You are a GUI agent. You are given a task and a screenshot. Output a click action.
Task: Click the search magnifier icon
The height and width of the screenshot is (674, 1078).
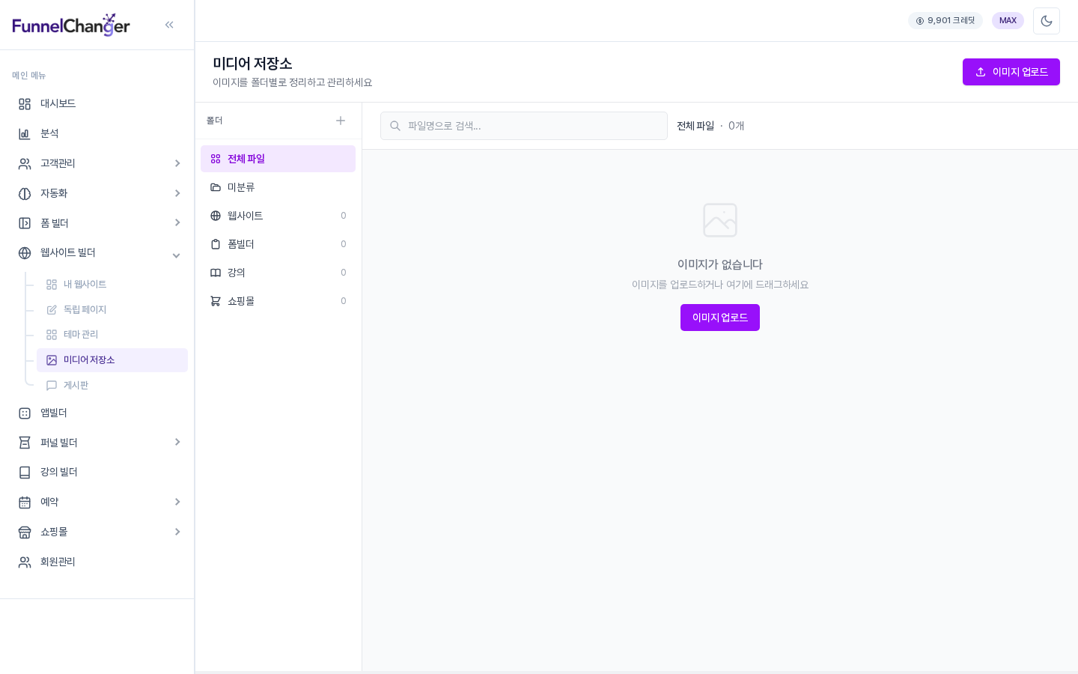pyautogui.click(x=395, y=126)
